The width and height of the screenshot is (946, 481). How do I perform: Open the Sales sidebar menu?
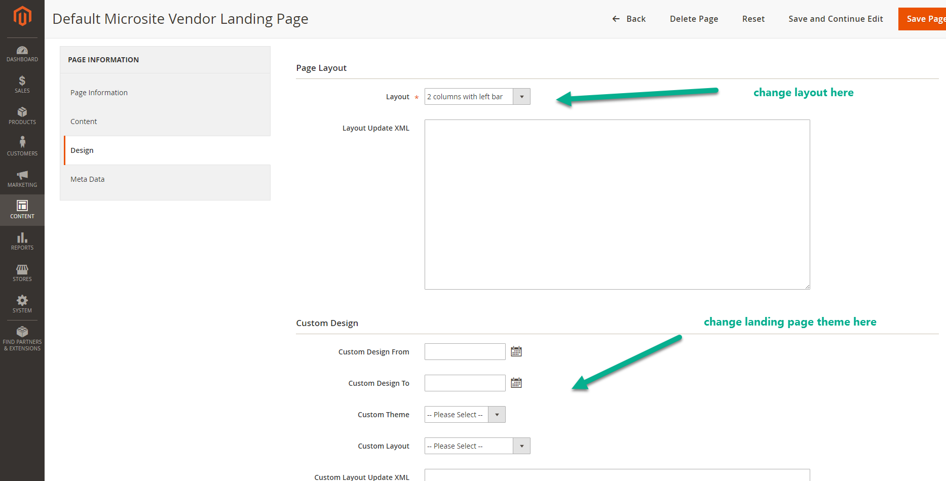(x=22, y=85)
